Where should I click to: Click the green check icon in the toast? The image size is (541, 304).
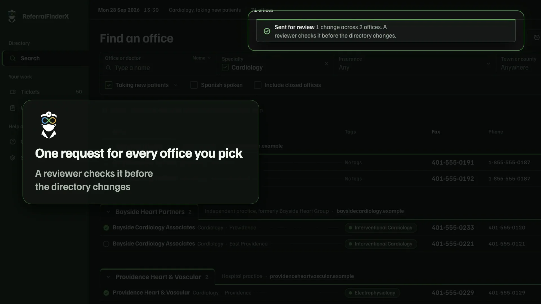(267, 31)
